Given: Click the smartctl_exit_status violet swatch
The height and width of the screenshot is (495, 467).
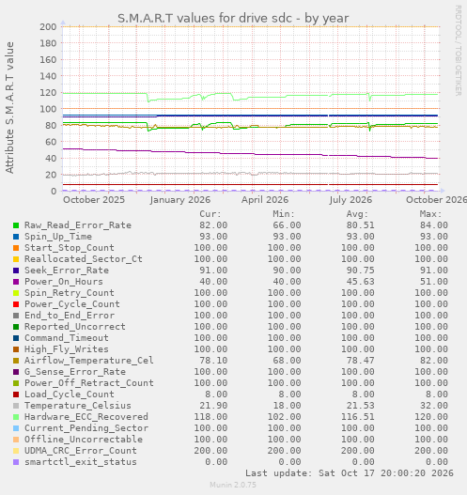Looking at the screenshot, I should coord(16,462).
